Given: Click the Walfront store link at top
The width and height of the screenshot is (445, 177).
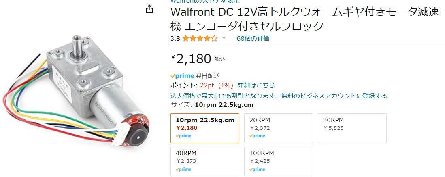Looking at the screenshot, I should pyautogui.click(x=204, y=1).
